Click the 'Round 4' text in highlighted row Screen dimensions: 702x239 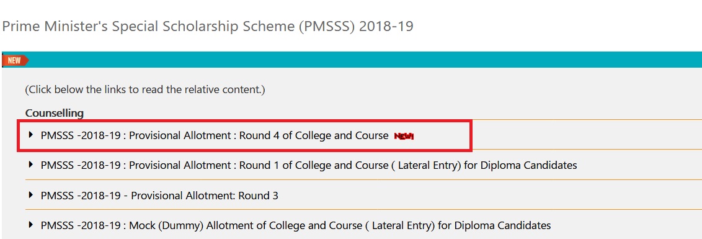259,135
